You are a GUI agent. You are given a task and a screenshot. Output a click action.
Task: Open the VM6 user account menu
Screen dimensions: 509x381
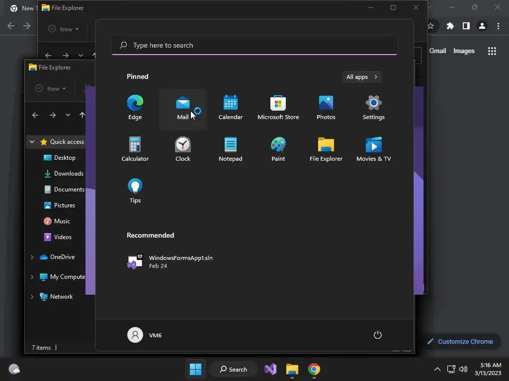pyautogui.click(x=145, y=335)
